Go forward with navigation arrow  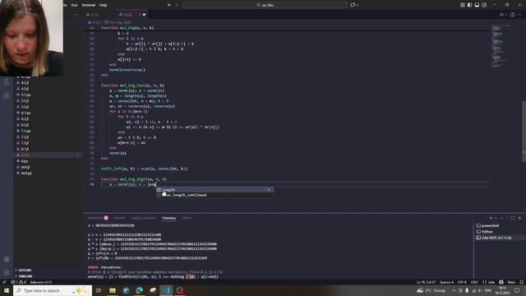178,5
